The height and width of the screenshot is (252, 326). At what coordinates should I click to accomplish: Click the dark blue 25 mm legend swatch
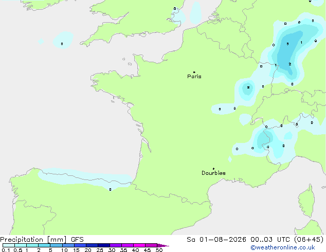click(104, 245)
